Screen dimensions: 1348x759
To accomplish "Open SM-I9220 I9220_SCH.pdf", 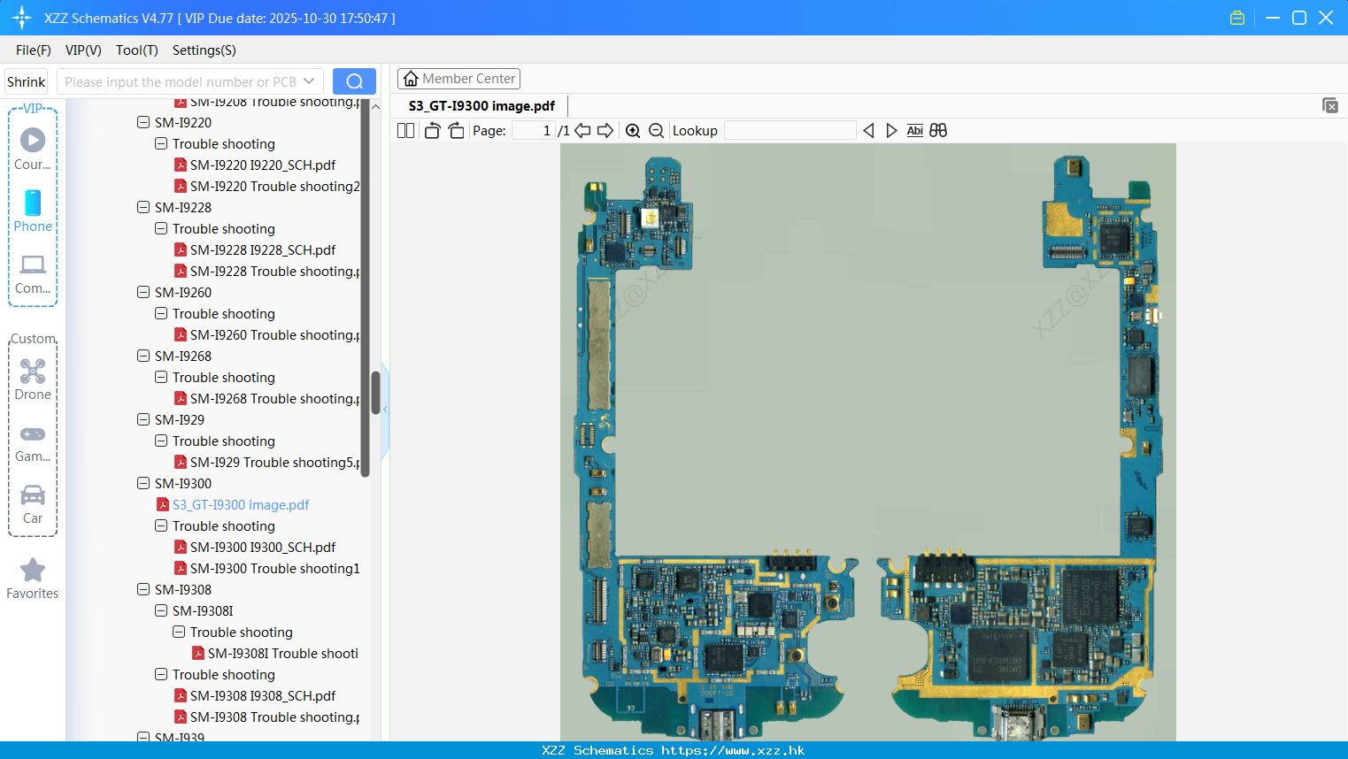I will click(x=263, y=165).
